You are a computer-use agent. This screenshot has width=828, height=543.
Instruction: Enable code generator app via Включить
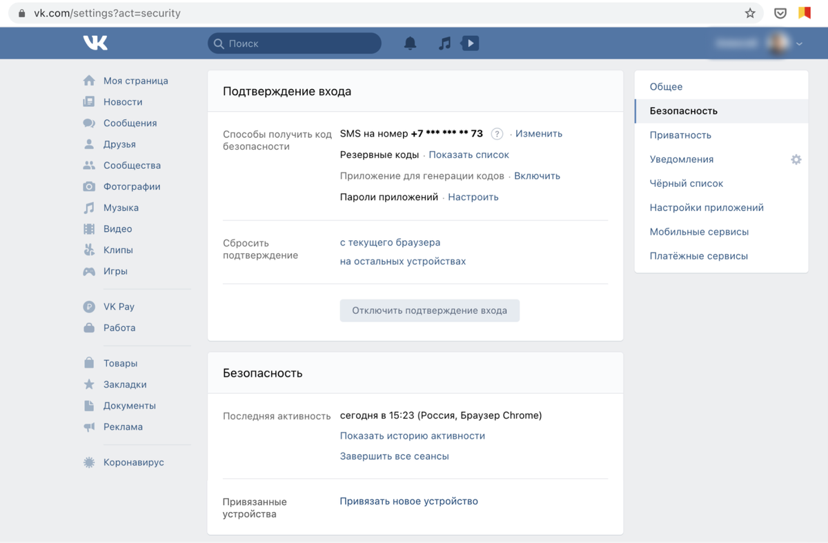click(537, 176)
